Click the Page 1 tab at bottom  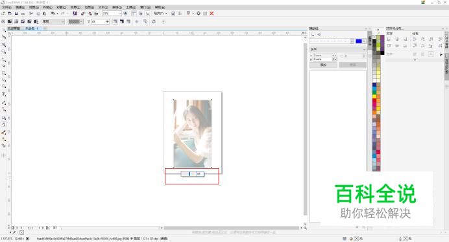[55, 228]
